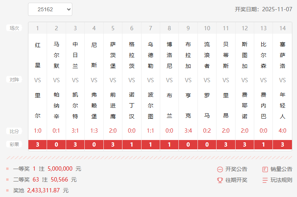Select match number 5 header cell
This screenshot has width=297, height=197.
[113, 28]
